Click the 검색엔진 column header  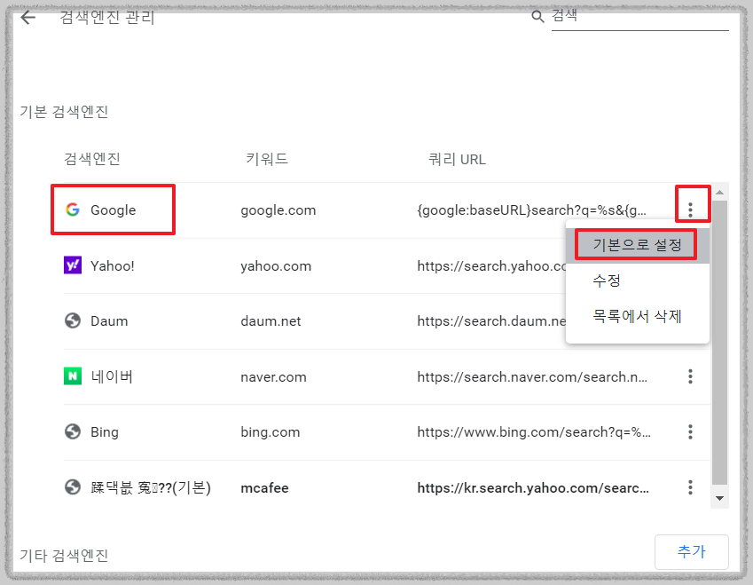91,159
